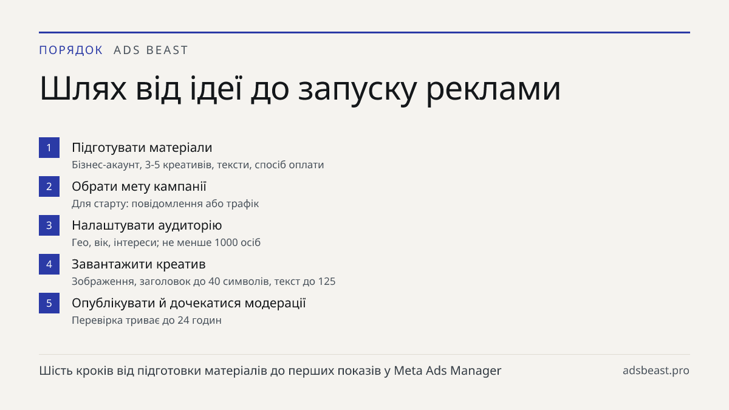This screenshot has height=410, width=729.
Task: Click the step number 2 badge
Action: tap(49, 186)
